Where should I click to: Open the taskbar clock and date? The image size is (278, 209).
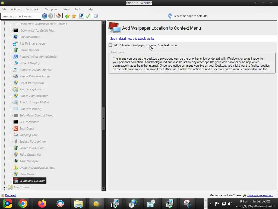[x=255, y=204]
